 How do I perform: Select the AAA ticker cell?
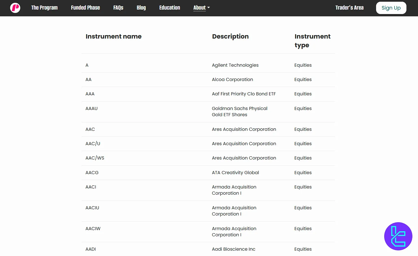(x=90, y=94)
